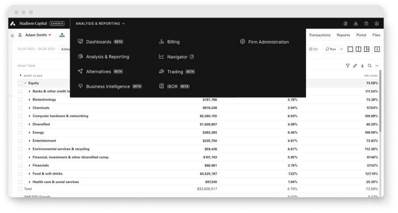The width and height of the screenshot is (398, 213).
Task: Open the help question mark icon
Action: (x=366, y=23)
